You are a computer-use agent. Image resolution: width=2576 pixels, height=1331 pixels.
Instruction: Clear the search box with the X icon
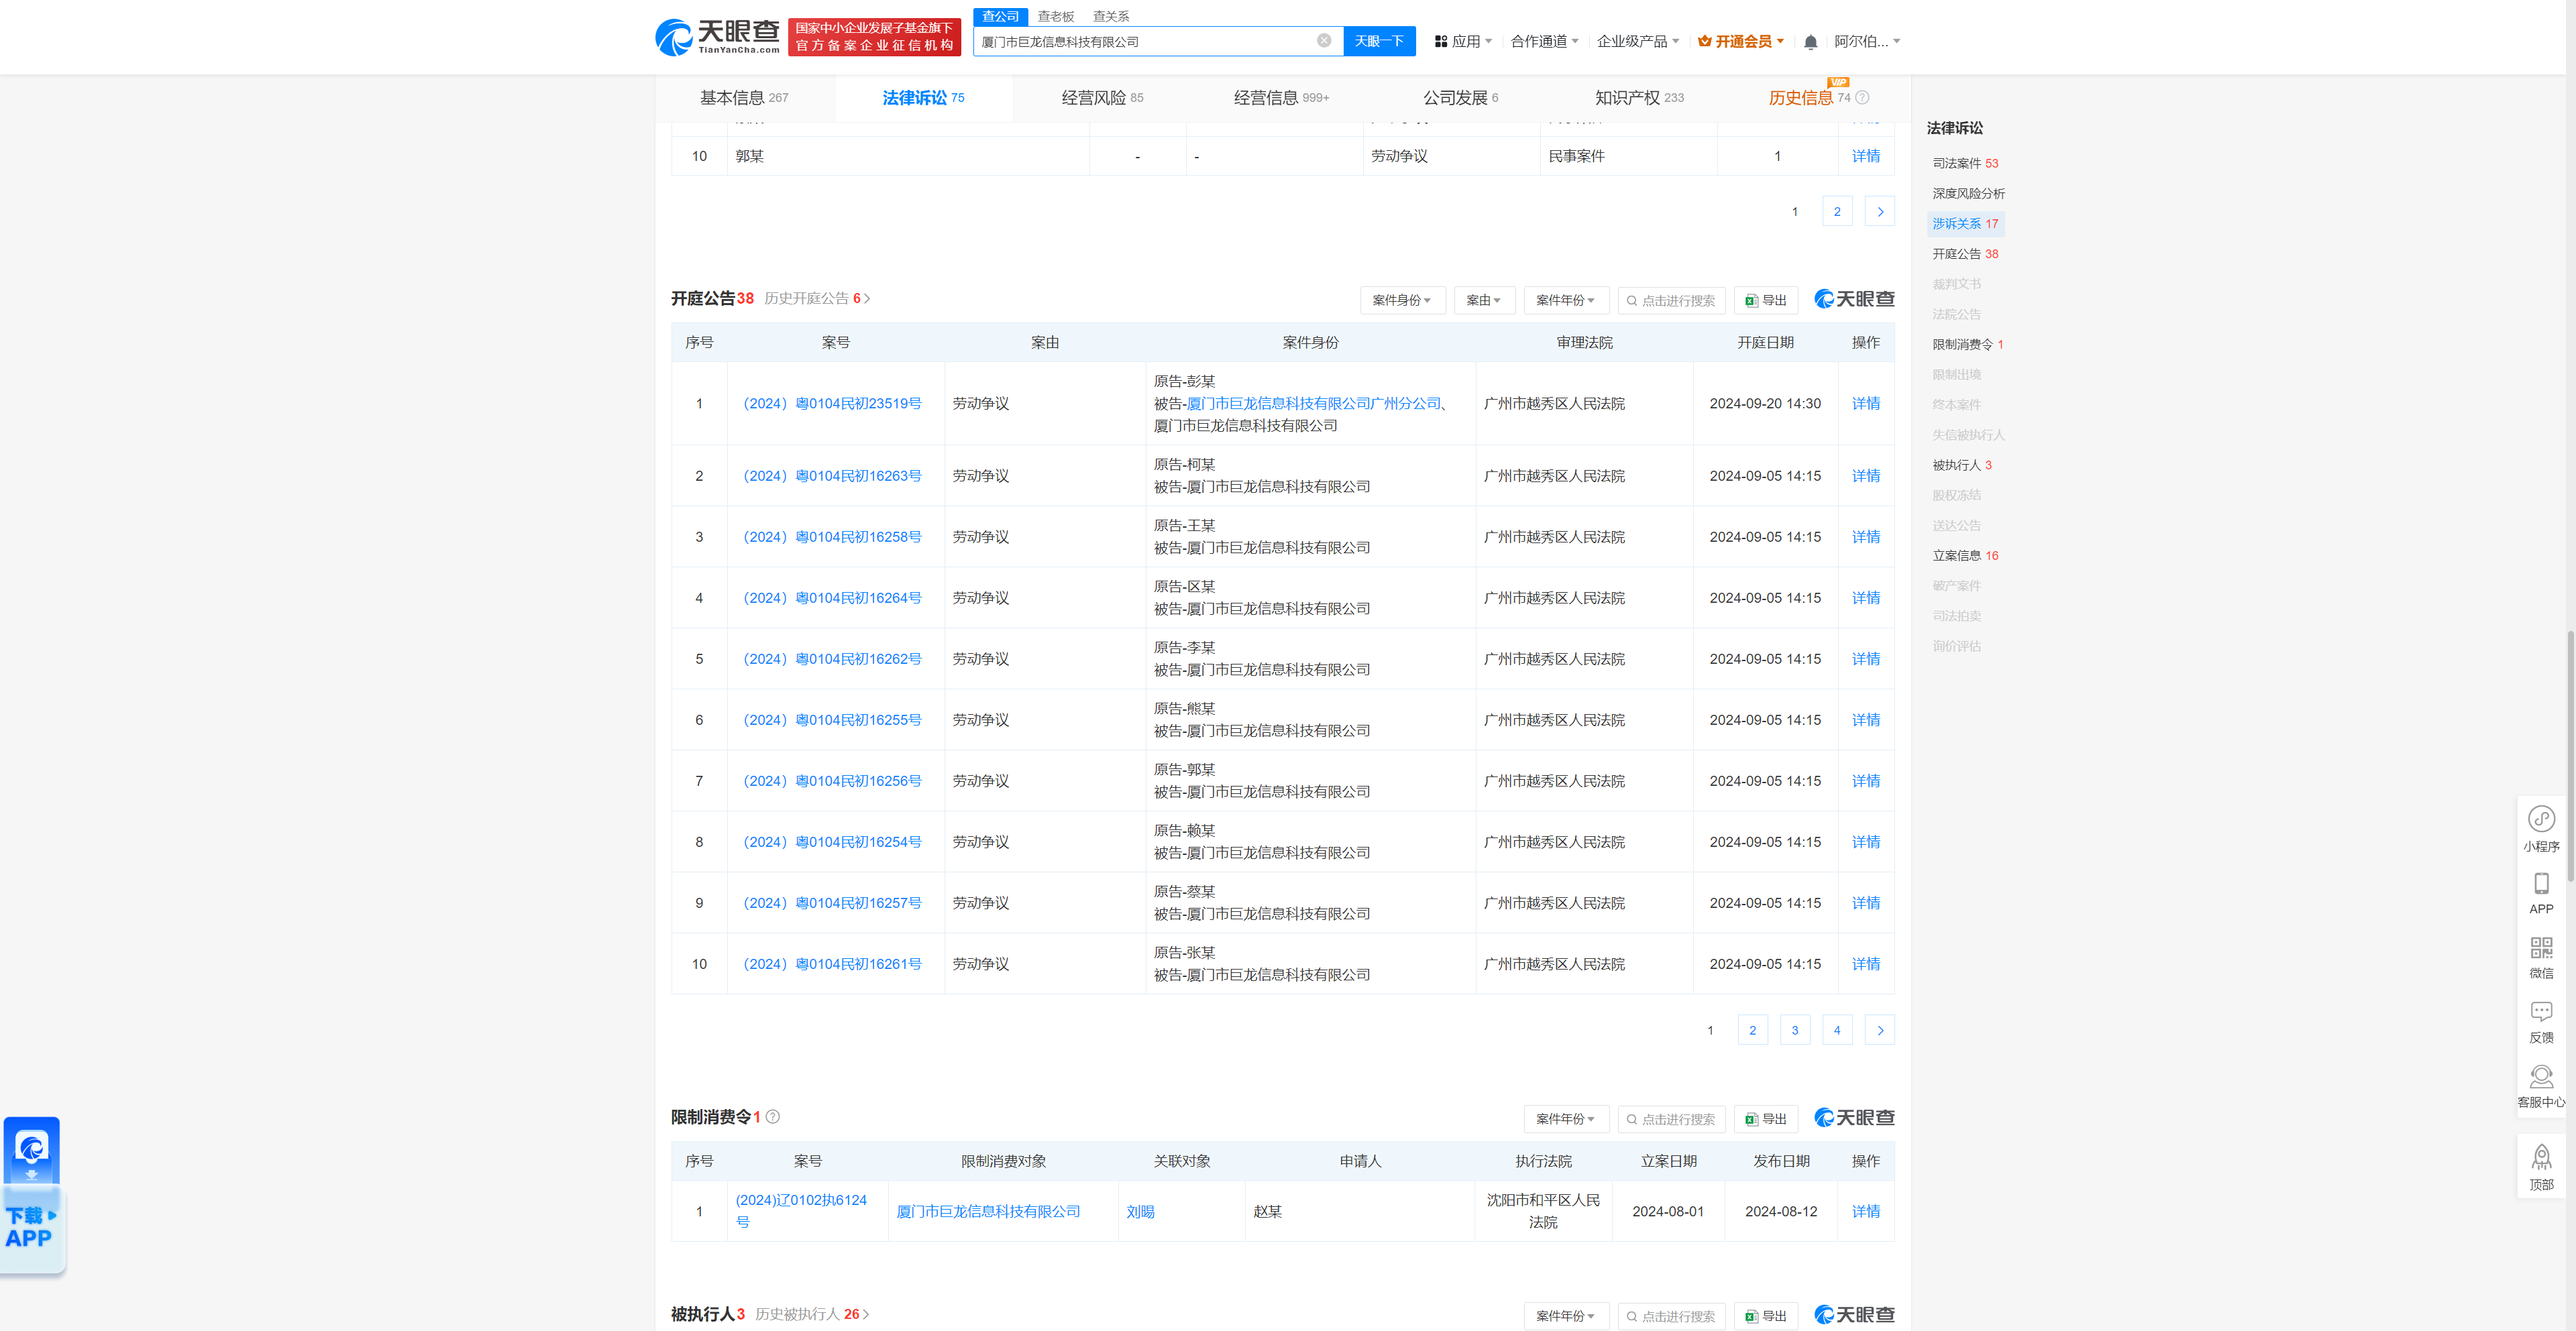1323,41
